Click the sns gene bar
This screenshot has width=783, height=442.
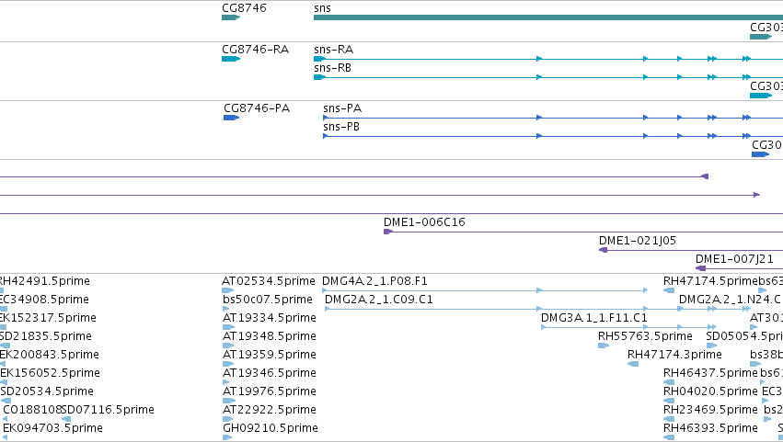tap(548, 17)
